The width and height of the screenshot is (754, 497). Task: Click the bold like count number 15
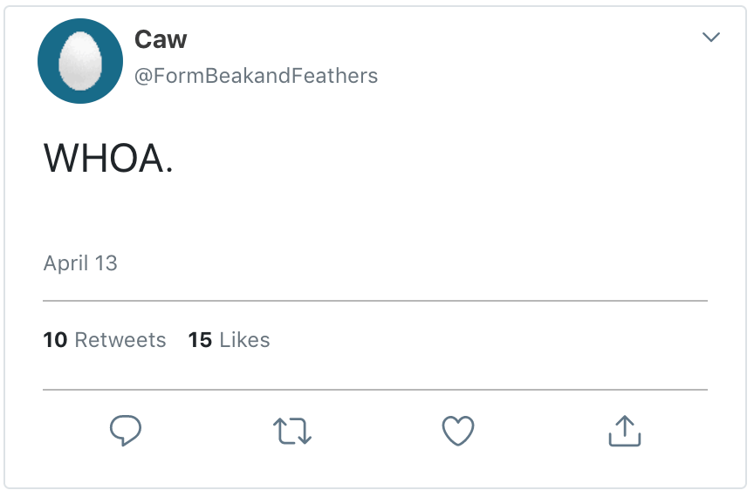tap(200, 340)
